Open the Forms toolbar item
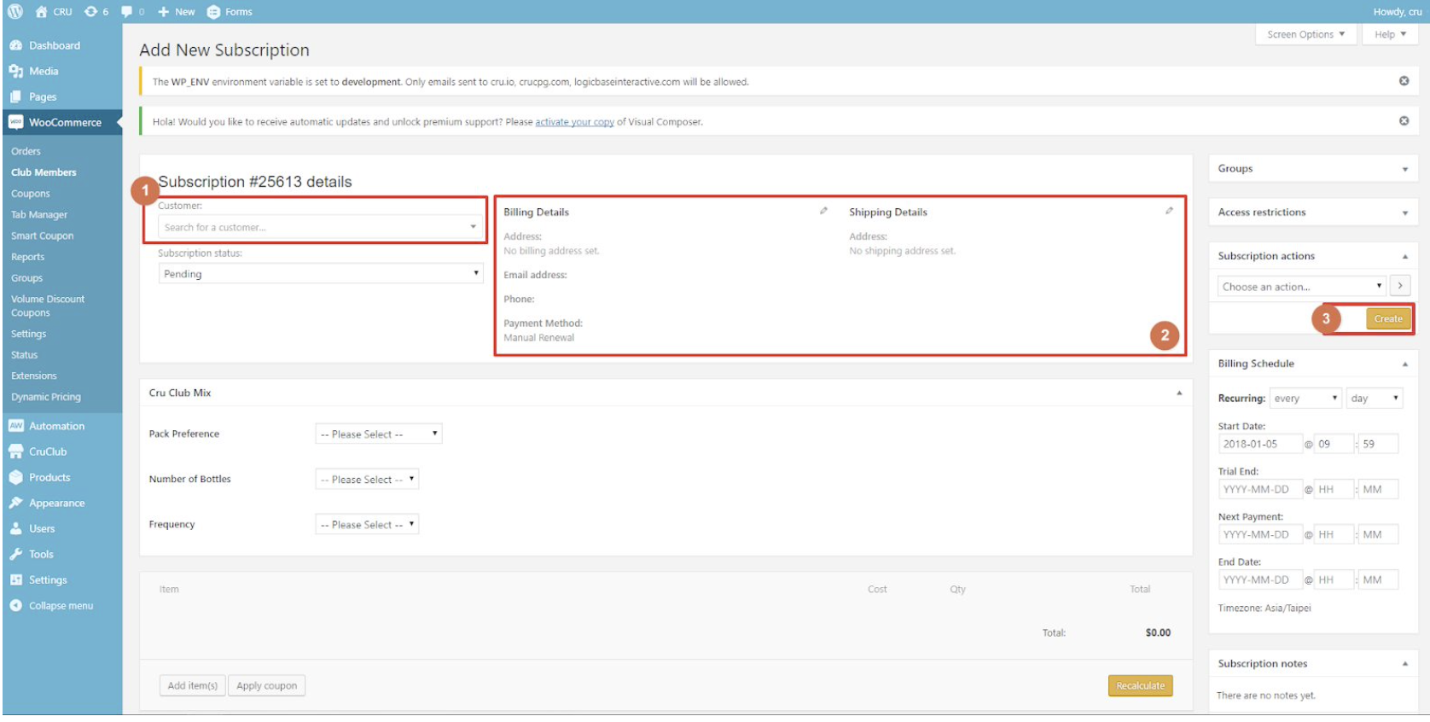 click(x=230, y=11)
